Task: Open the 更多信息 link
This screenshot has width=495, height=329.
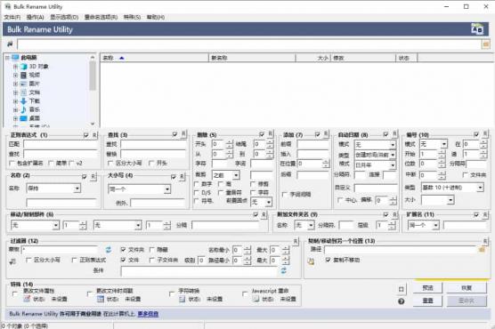Action: point(148,314)
